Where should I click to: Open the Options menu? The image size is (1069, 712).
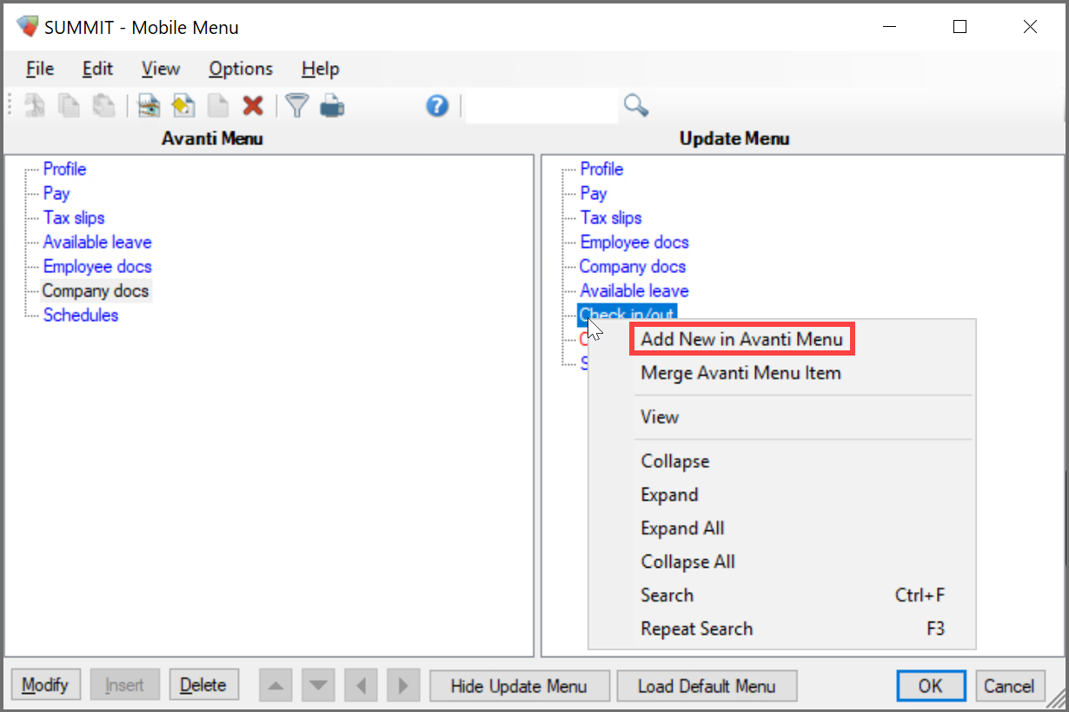pos(241,69)
